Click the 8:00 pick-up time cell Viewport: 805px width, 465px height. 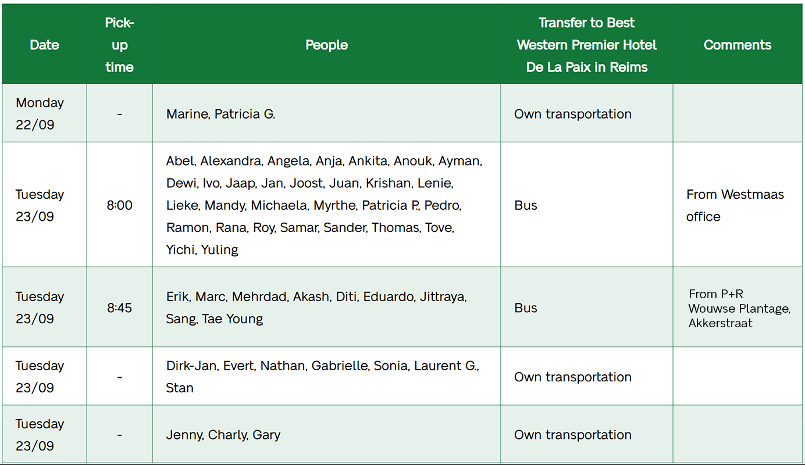coord(119,205)
